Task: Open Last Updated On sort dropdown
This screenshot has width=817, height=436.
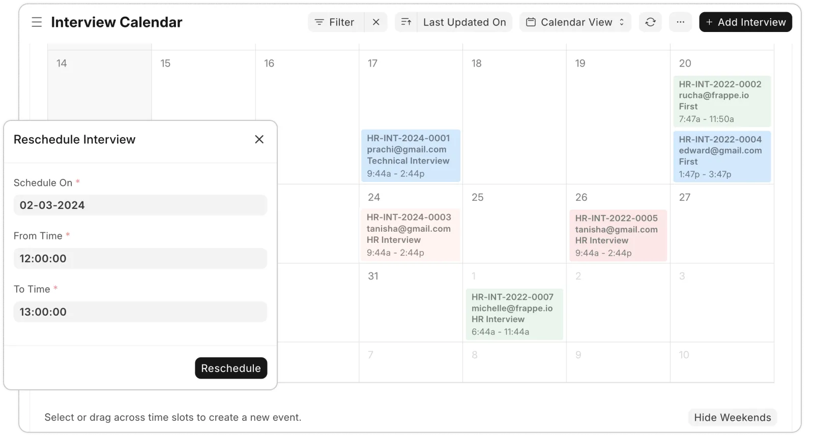Action: click(464, 22)
